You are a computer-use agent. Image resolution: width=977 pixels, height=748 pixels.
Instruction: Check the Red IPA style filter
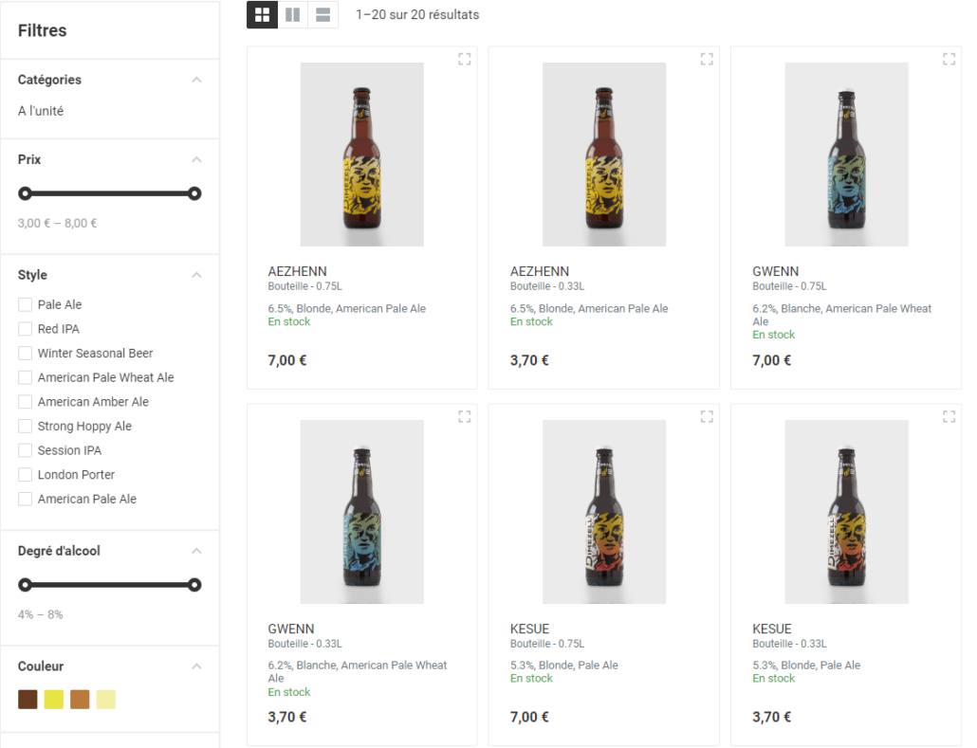click(x=26, y=329)
